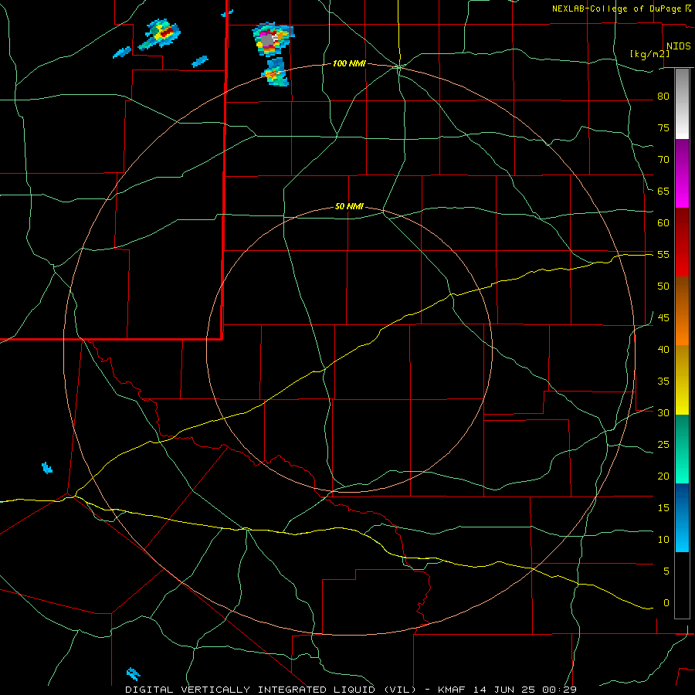The width and height of the screenshot is (695, 695).
Task: Click the isolated blue echo near the left edge
Action: coord(47,468)
